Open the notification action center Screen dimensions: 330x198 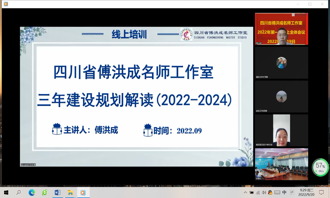click(x=321, y=192)
